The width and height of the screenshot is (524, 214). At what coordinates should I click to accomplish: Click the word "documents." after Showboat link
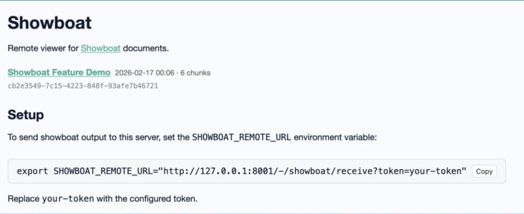[146, 48]
